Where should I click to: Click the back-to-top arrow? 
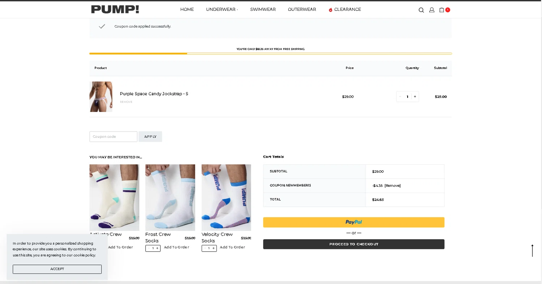(532, 250)
